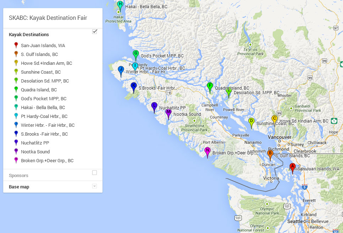The image size is (343, 233).
Task: Click the orange S. Gulf Islands map pin B
Action: [x=270, y=154]
